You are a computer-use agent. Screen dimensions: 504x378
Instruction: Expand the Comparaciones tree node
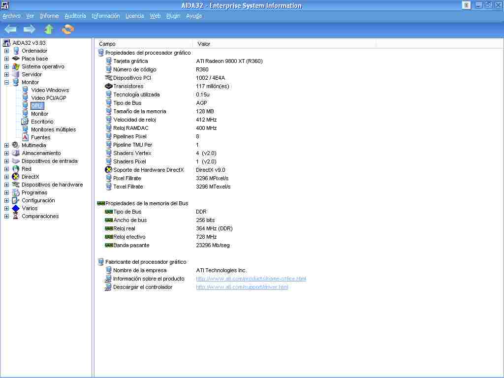click(x=6, y=216)
